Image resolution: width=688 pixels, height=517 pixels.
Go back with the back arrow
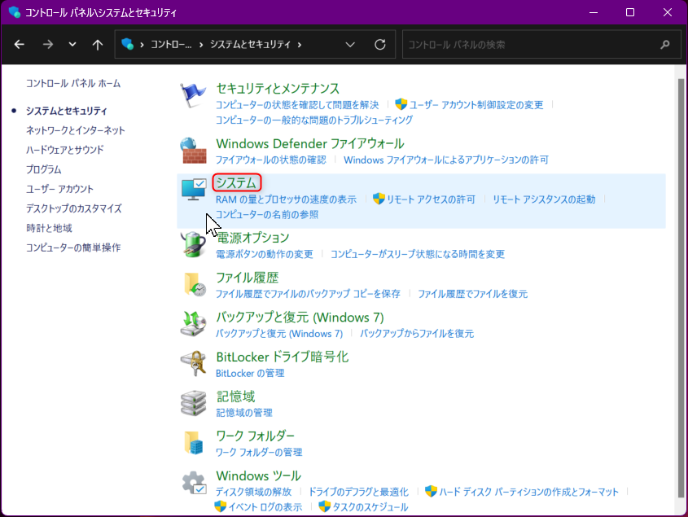[20, 44]
